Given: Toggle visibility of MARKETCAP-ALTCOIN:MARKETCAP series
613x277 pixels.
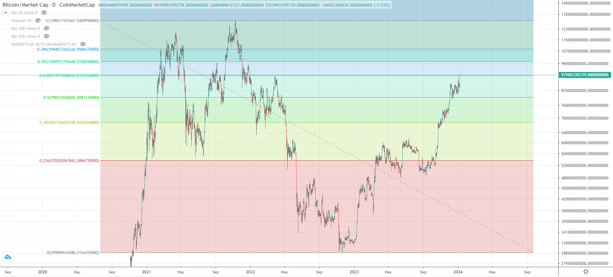Looking at the screenshot, I should 83,44.
